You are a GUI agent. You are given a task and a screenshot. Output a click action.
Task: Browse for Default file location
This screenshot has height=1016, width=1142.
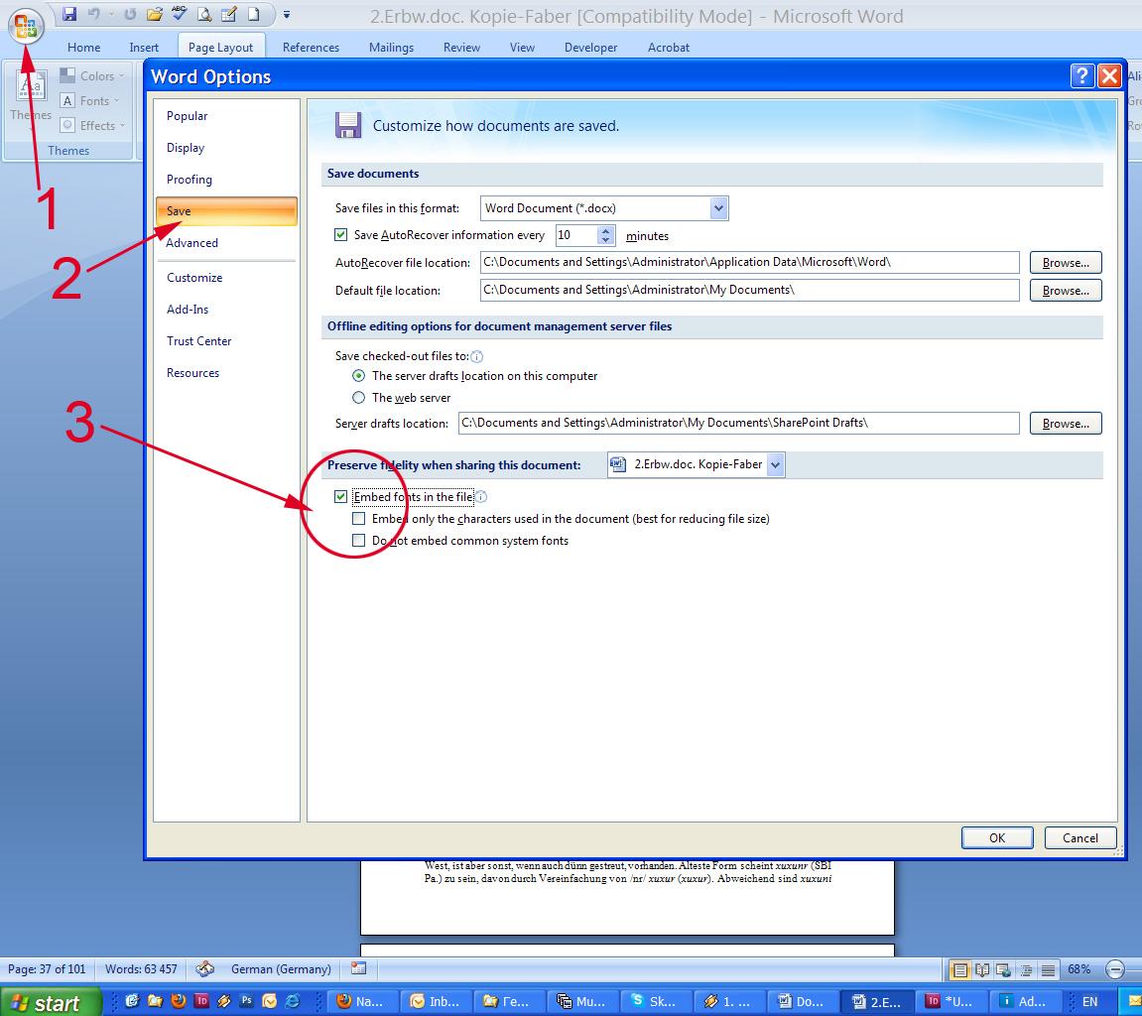(1066, 290)
